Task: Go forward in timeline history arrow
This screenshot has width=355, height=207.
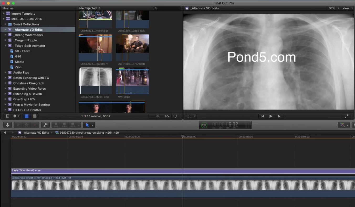Action: coord(12,133)
